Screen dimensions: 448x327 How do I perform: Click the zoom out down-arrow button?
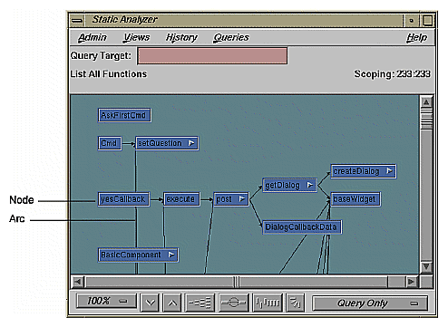[x=150, y=303]
